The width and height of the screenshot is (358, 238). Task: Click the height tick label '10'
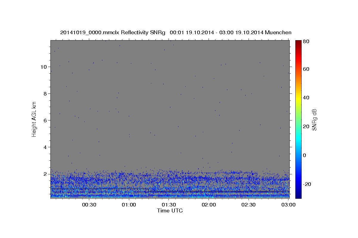(44, 67)
